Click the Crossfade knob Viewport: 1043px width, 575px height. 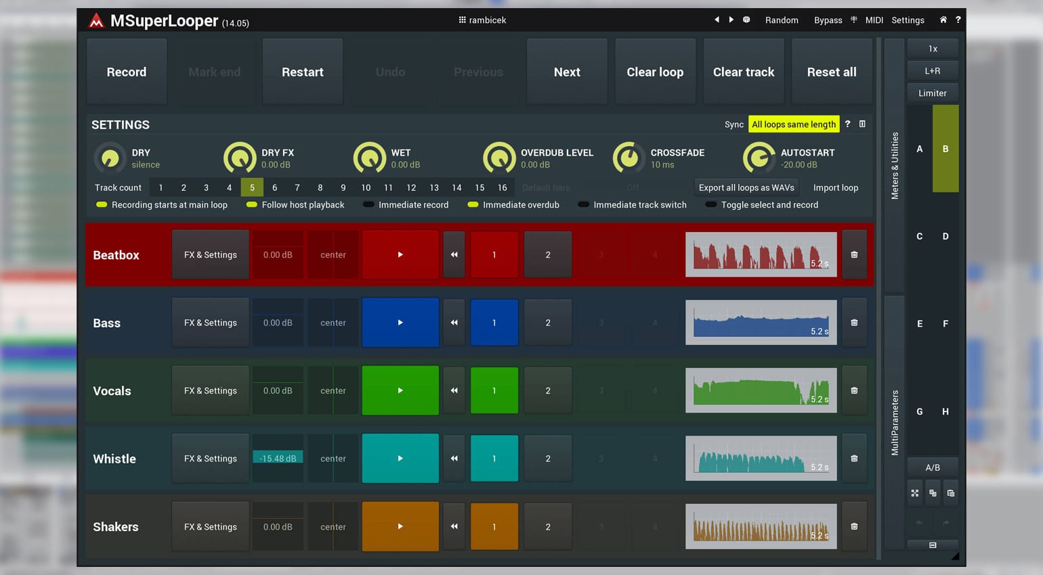[x=629, y=158]
